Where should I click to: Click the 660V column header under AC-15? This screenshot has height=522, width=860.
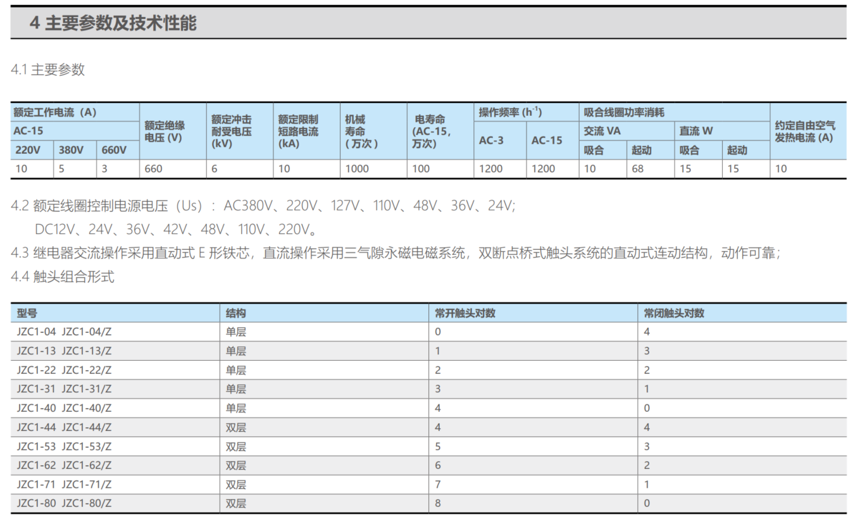115,151
